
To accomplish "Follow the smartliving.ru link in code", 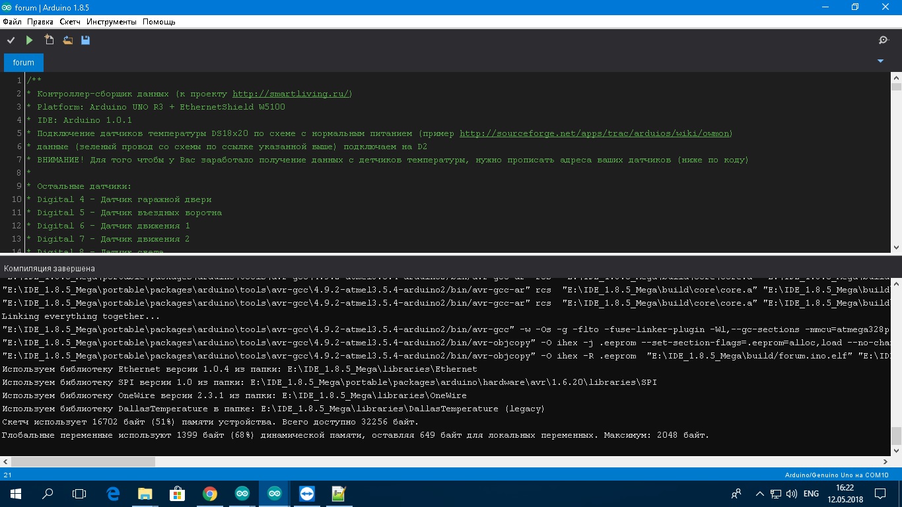I will click(x=292, y=94).
